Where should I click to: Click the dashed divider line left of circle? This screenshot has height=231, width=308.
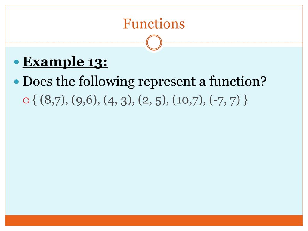pos(75,43)
